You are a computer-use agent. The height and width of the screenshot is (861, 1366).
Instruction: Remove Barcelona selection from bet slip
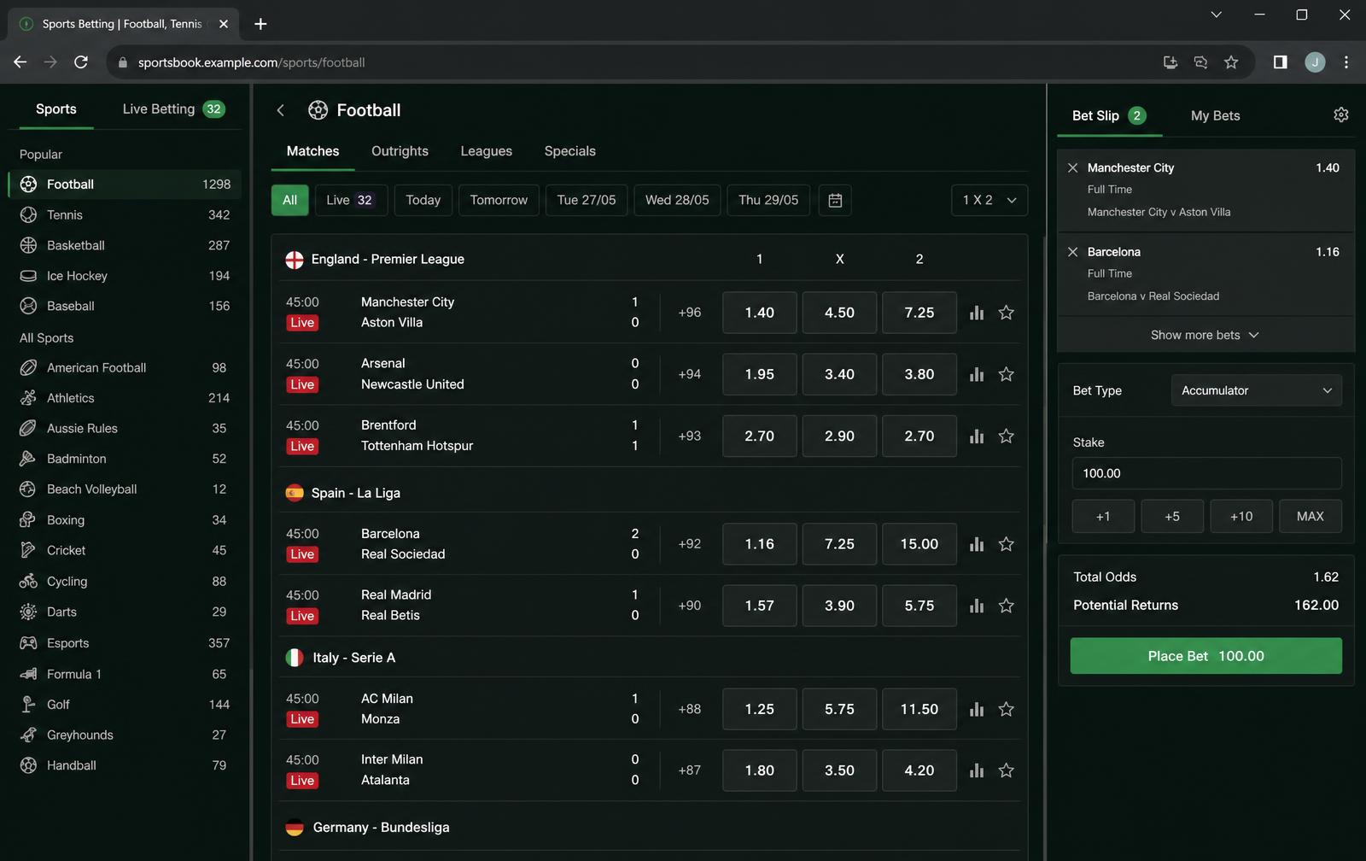tap(1072, 252)
